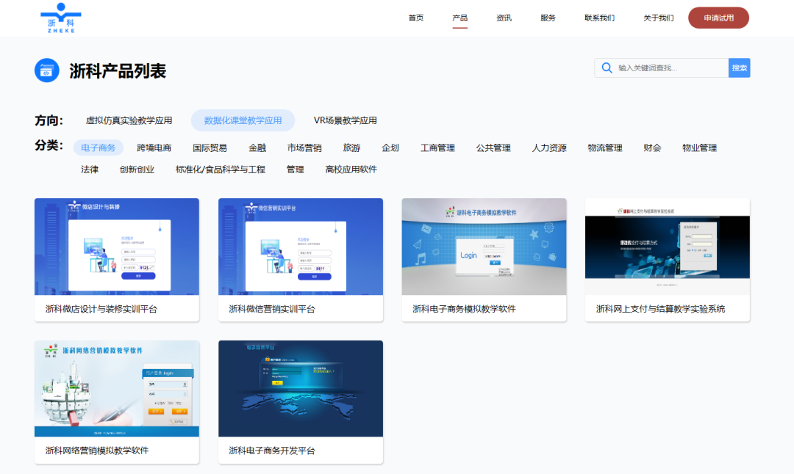Click the magnifier icon in the search bar
This screenshot has width=794, height=474.
pyautogui.click(x=606, y=67)
